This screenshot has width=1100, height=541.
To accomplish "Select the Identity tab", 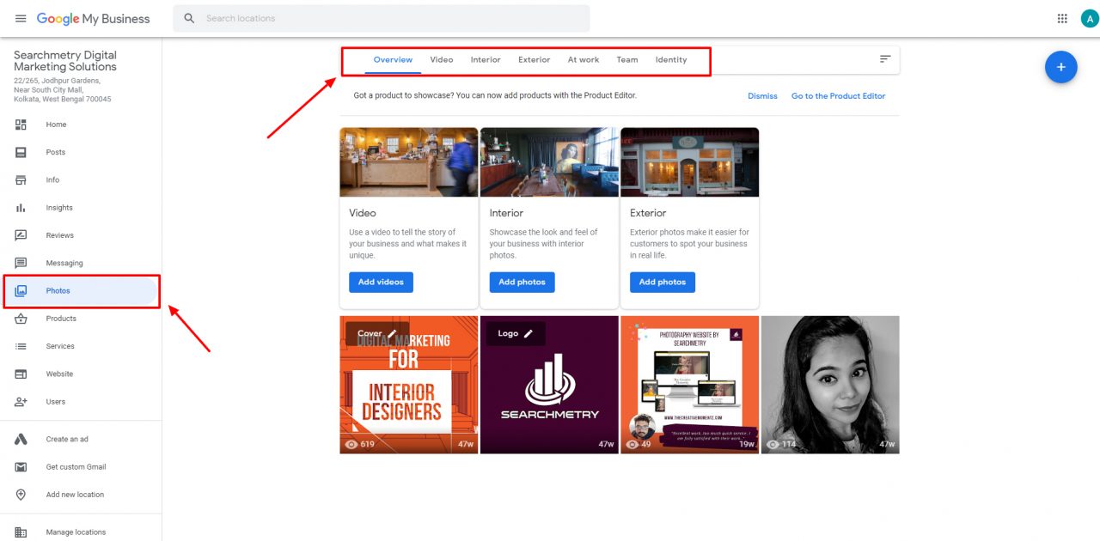I will (671, 60).
